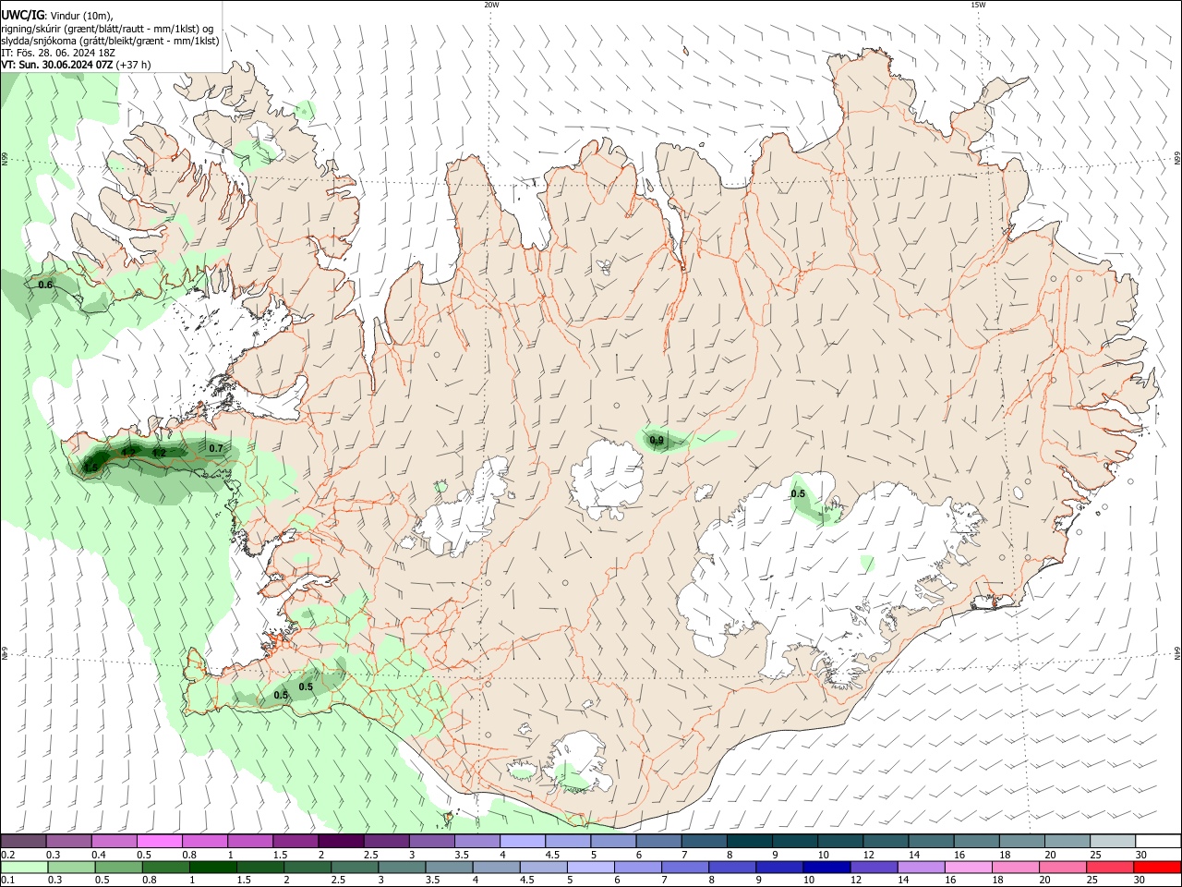The image size is (1182, 887).
Task: Select the white 30 swatch in snow legend
Action: coord(1159,841)
